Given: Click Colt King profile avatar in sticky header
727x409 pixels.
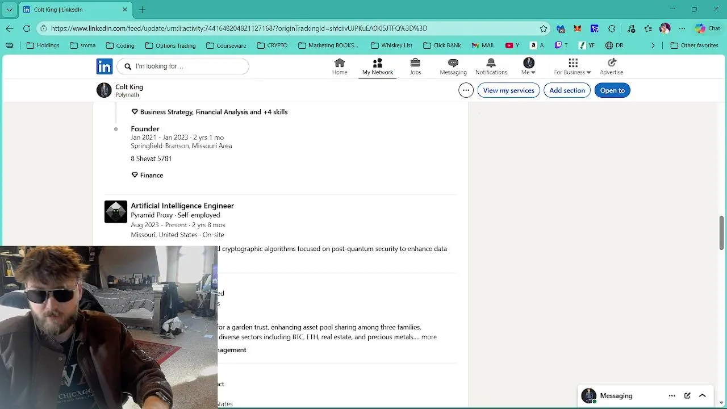Looking at the screenshot, I should [x=104, y=90].
